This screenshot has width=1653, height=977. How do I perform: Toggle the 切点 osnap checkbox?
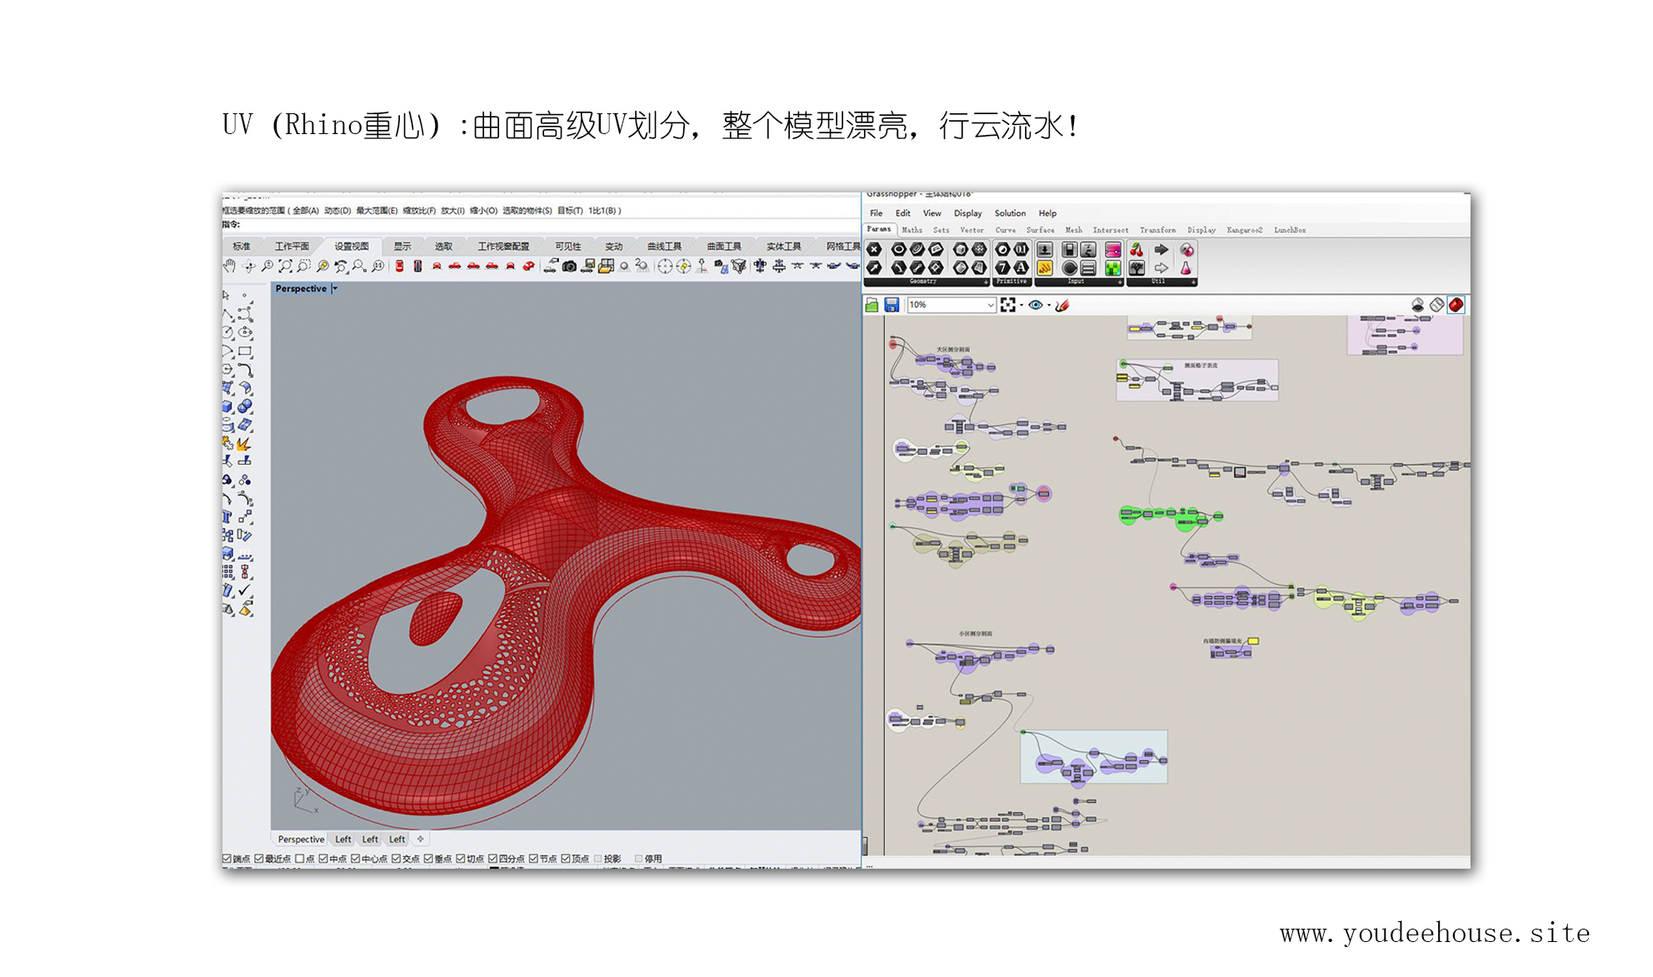[x=461, y=859]
